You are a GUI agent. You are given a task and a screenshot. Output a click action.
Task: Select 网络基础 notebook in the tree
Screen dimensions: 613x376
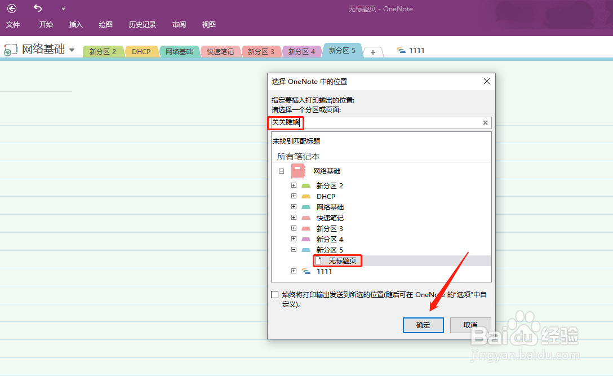(327, 171)
